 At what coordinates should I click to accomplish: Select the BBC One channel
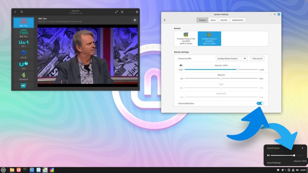(x=23, y=23)
